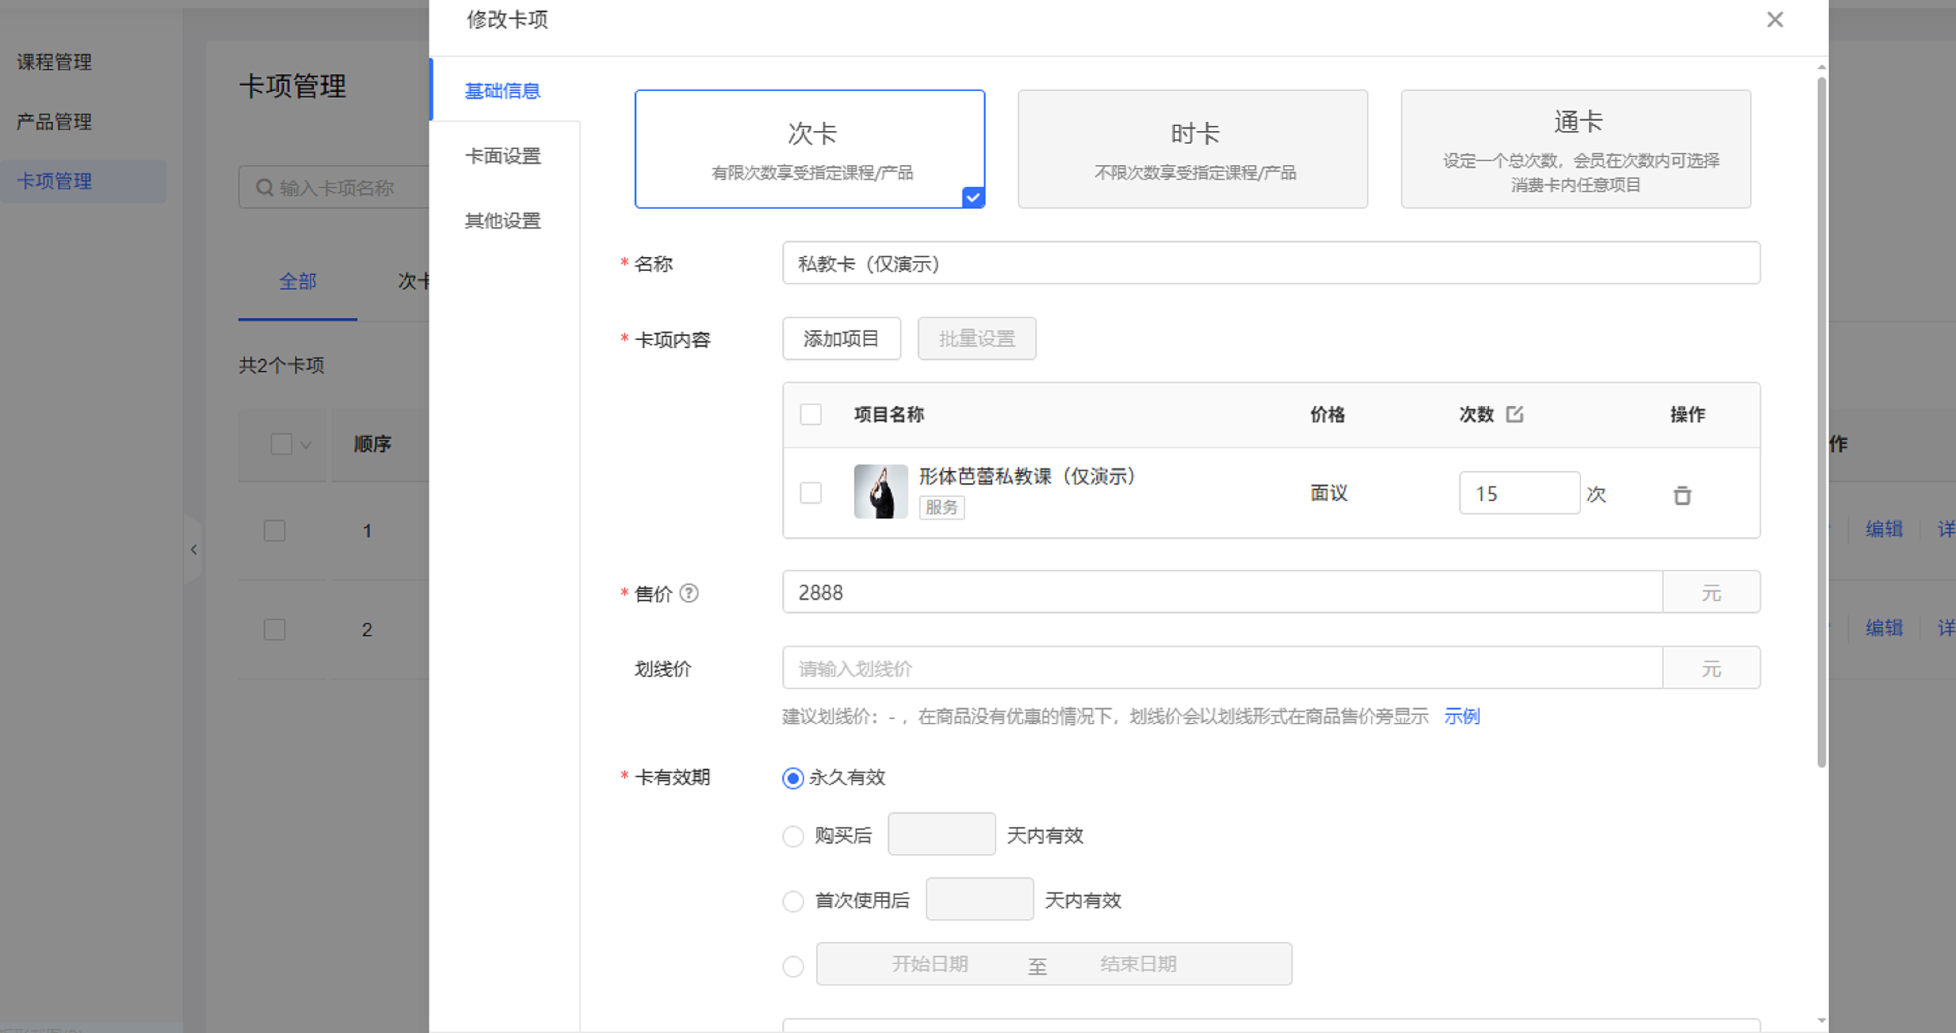Screen dimensions: 1956x1033
Task: Select the 永久有效 radio button
Action: point(792,779)
